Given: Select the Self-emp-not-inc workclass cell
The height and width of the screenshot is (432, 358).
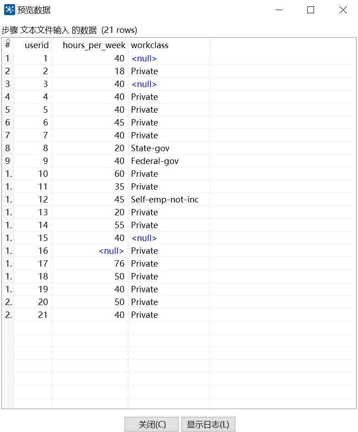Looking at the screenshot, I should click(x=169, y=199).
